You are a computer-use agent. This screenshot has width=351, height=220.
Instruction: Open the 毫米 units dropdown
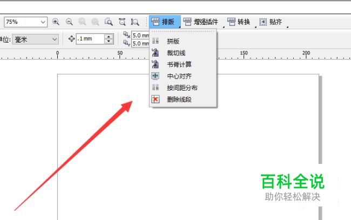35,39
